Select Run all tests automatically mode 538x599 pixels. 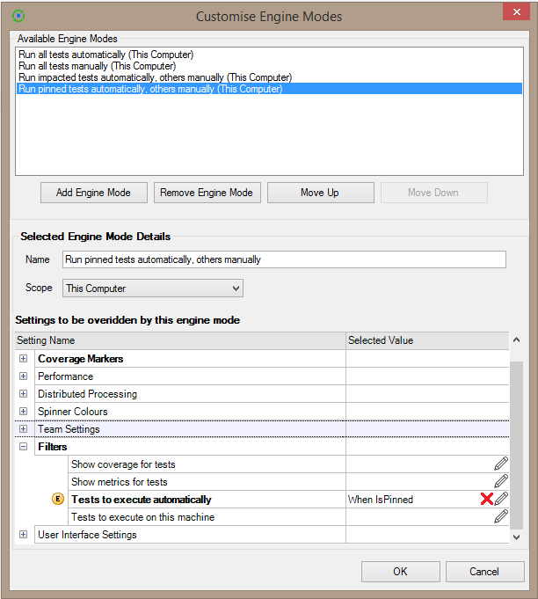click(105, 55)
